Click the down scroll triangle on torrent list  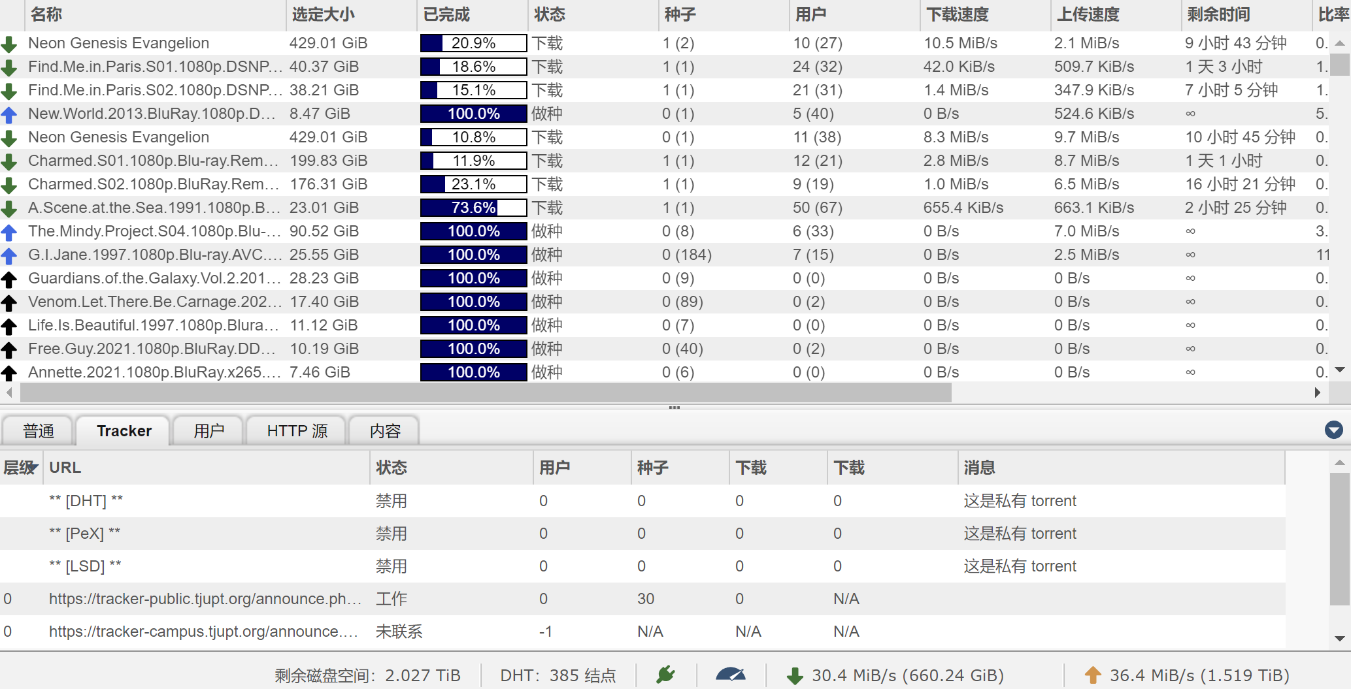[1341, 370]
